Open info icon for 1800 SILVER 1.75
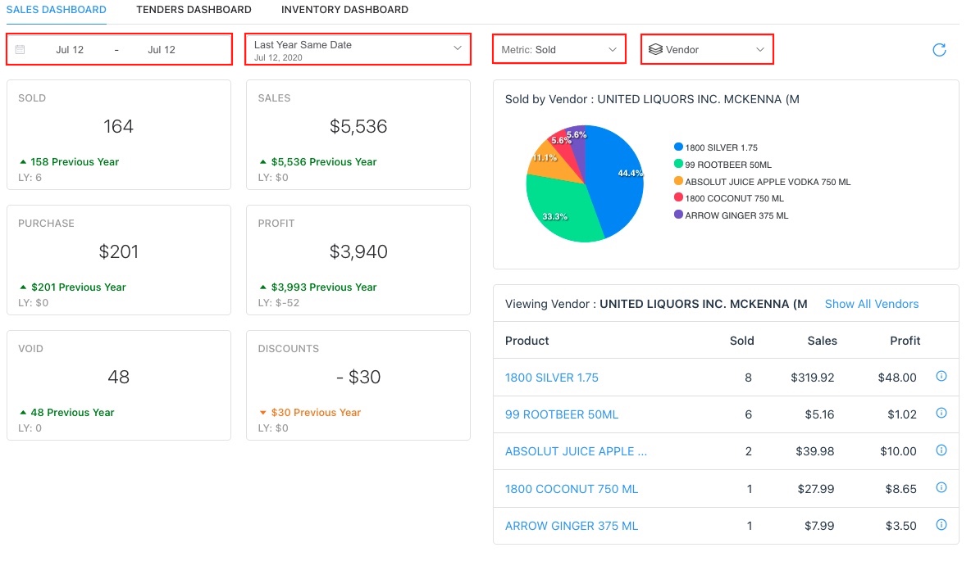The image size is (971, 561). tap(941, 377)
